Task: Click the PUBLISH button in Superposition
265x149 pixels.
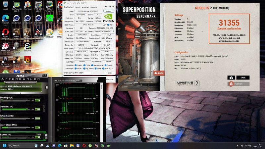Action: 238,84
